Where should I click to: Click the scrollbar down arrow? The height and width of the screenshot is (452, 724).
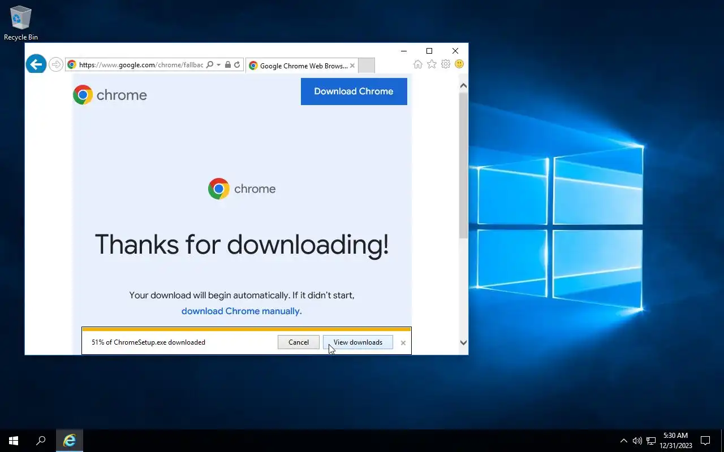[x=463, y=342]
